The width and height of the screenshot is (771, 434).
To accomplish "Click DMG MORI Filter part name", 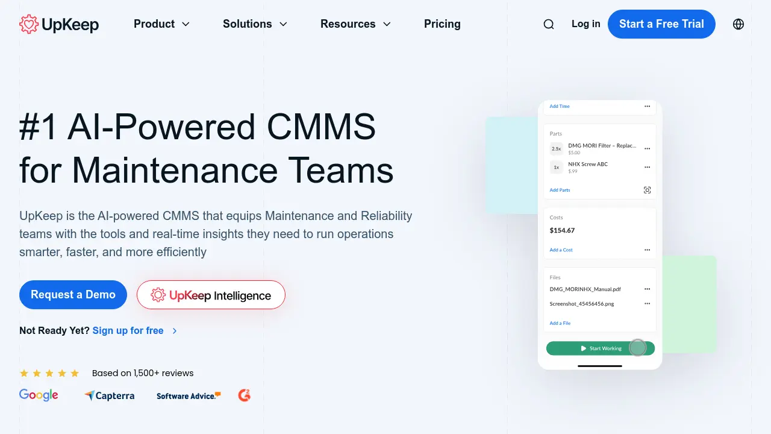I will (x=602, y=145).
